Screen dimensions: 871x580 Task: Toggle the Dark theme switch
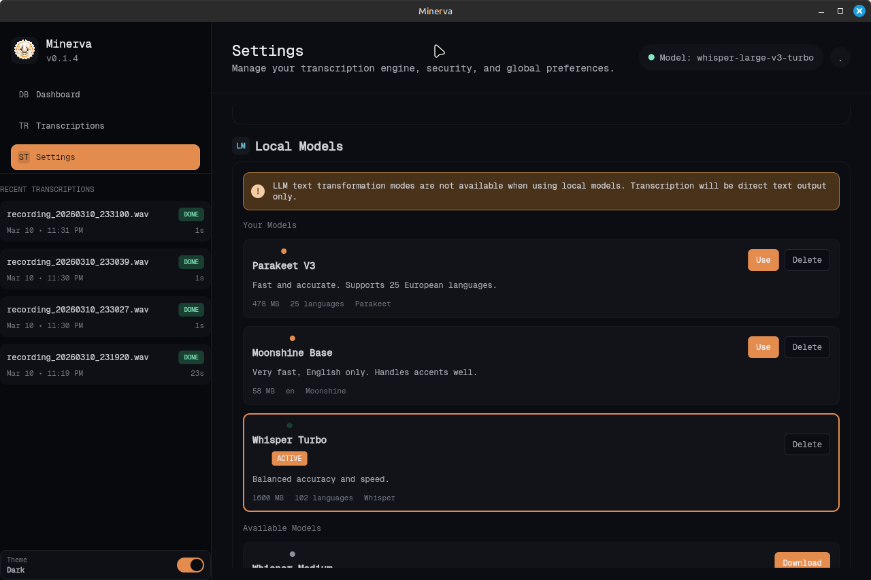point(191,565)
